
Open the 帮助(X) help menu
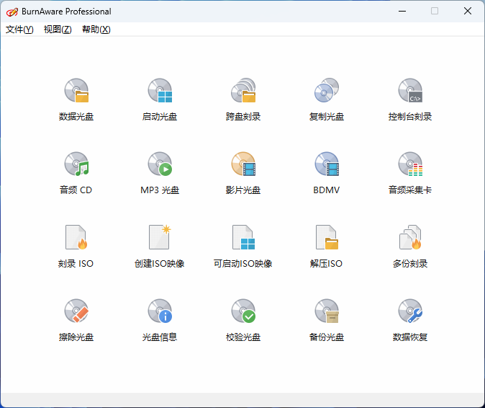point(96,30)
